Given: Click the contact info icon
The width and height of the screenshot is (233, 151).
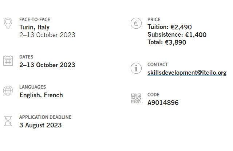Looking at the screenshot, I should click(136, 68).
